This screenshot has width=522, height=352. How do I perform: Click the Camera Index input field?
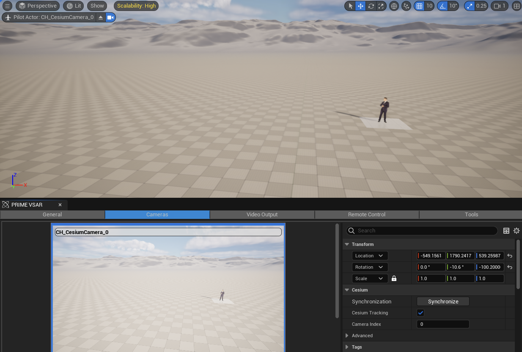(442, 324)
